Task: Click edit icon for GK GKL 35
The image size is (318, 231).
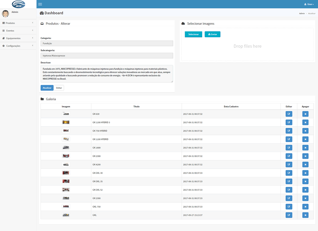Action: pyautogui.click(x=289, y=181)
